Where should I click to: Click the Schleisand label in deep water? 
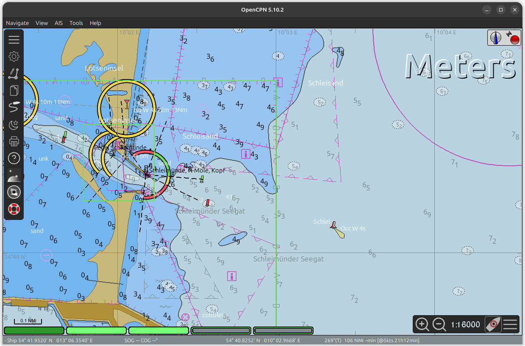(325, 83)
